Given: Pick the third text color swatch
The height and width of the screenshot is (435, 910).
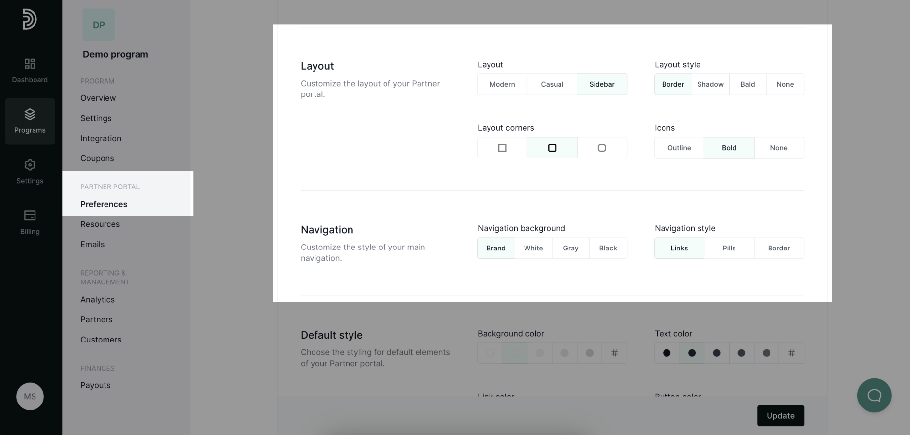Looking at the screenshot, I should click(717, 353).
